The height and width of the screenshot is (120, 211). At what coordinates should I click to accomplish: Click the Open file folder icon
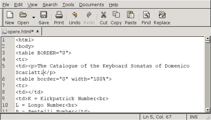[23, 15]
